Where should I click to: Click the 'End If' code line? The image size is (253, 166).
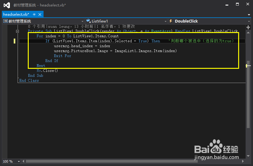tap(52, 61)
